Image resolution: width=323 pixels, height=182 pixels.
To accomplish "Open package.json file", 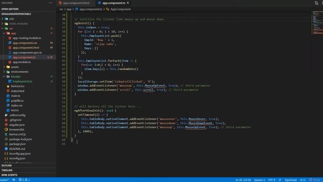I will pyautogui.click(x=18, y=144).
